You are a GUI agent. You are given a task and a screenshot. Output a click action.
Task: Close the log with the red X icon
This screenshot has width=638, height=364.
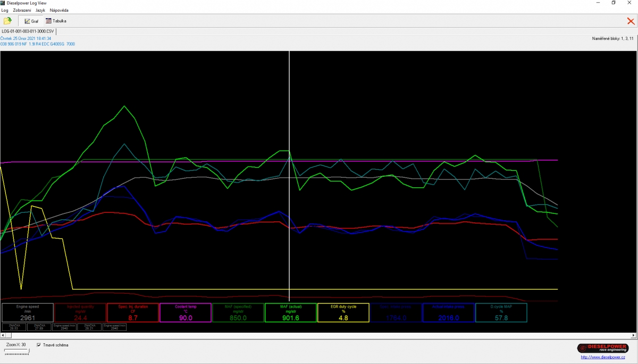pyautogui.click(x=631, y=21)
